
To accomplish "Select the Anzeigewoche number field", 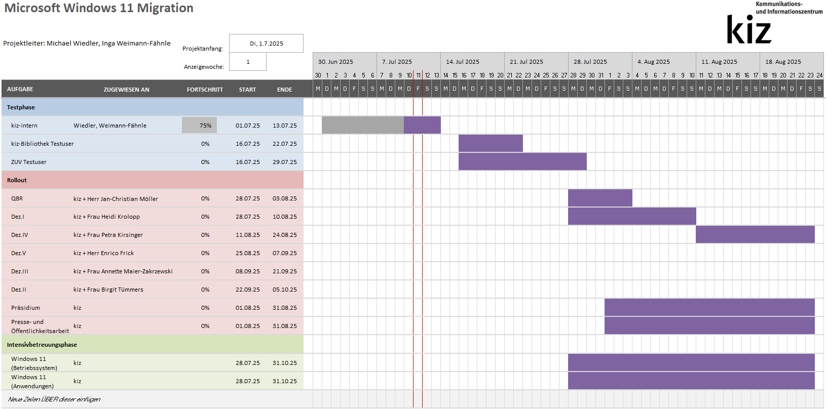I will click(x=248, y=62).
